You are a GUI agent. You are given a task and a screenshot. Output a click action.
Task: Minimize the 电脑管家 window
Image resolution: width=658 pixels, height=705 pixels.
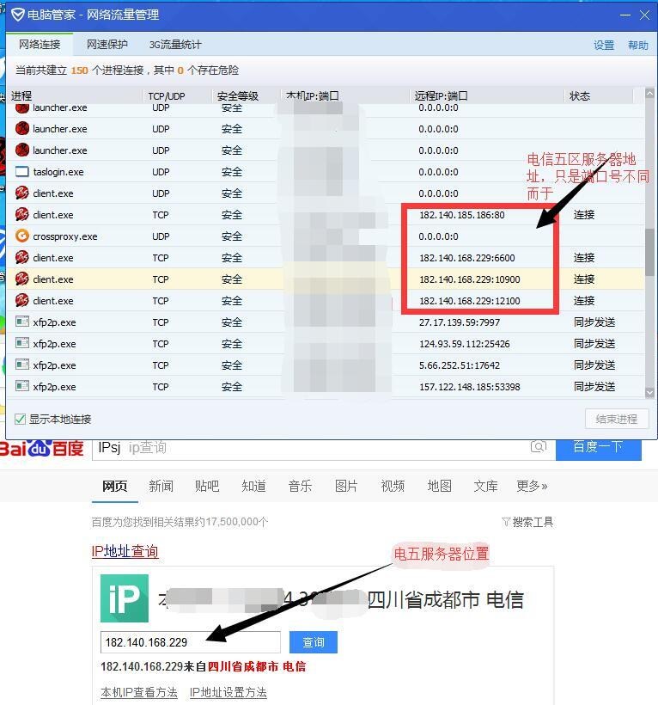click(625, 15)
